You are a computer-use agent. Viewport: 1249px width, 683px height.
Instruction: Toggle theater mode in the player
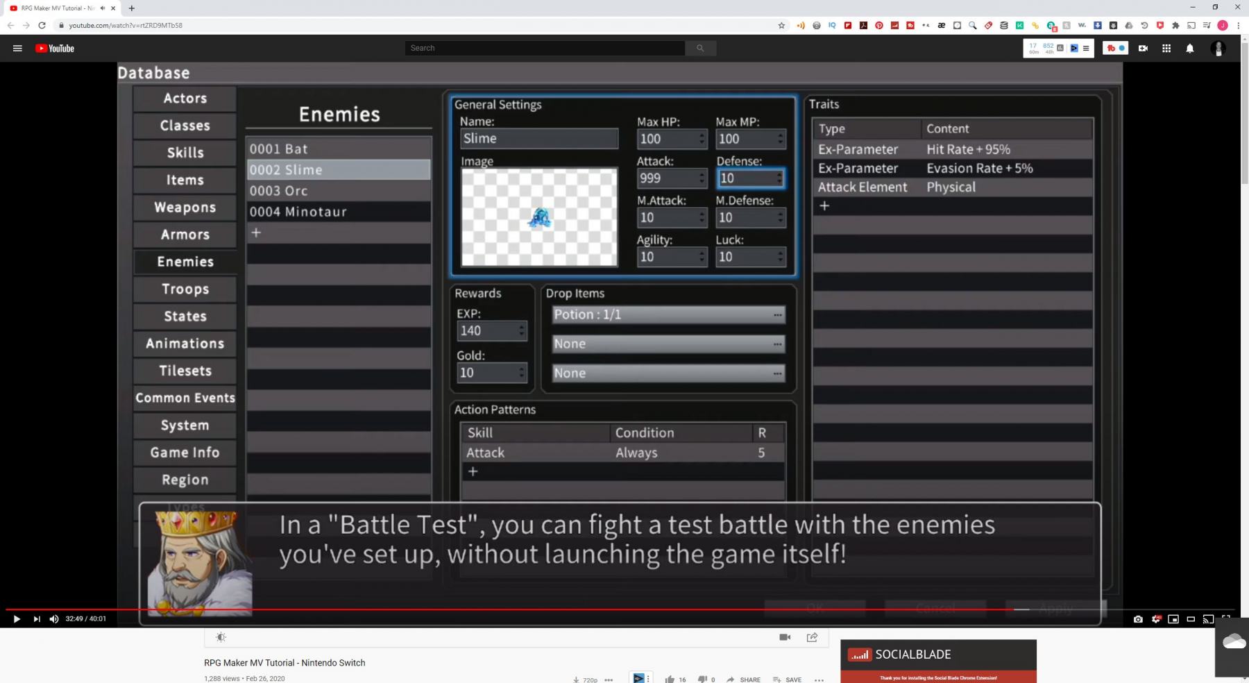point(1191,619)
